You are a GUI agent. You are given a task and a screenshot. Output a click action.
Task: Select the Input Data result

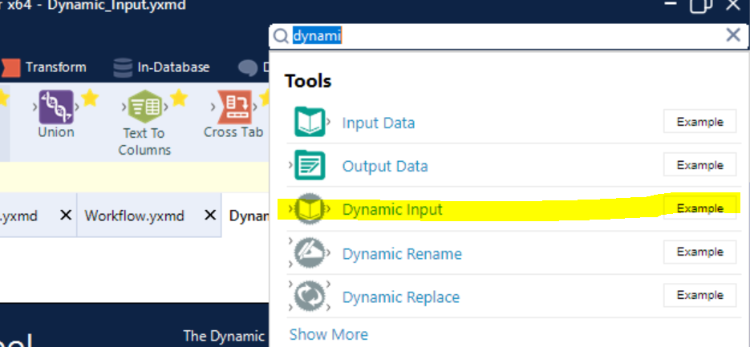click(379, 123)
